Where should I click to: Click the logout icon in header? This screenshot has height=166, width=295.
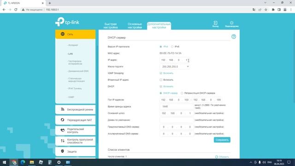click(215, 23)
